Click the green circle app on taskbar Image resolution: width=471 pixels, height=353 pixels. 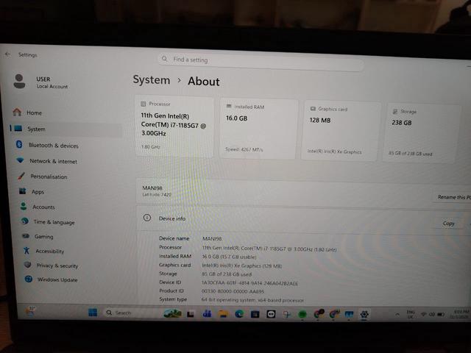coord(302,314)
